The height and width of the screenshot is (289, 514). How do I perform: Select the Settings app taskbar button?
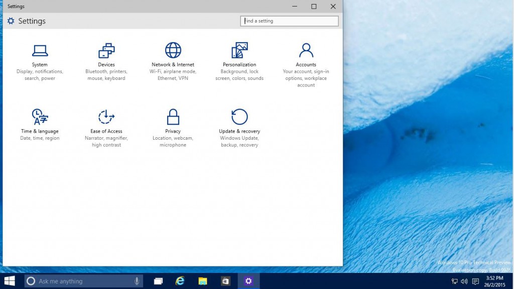coord(248,281)
